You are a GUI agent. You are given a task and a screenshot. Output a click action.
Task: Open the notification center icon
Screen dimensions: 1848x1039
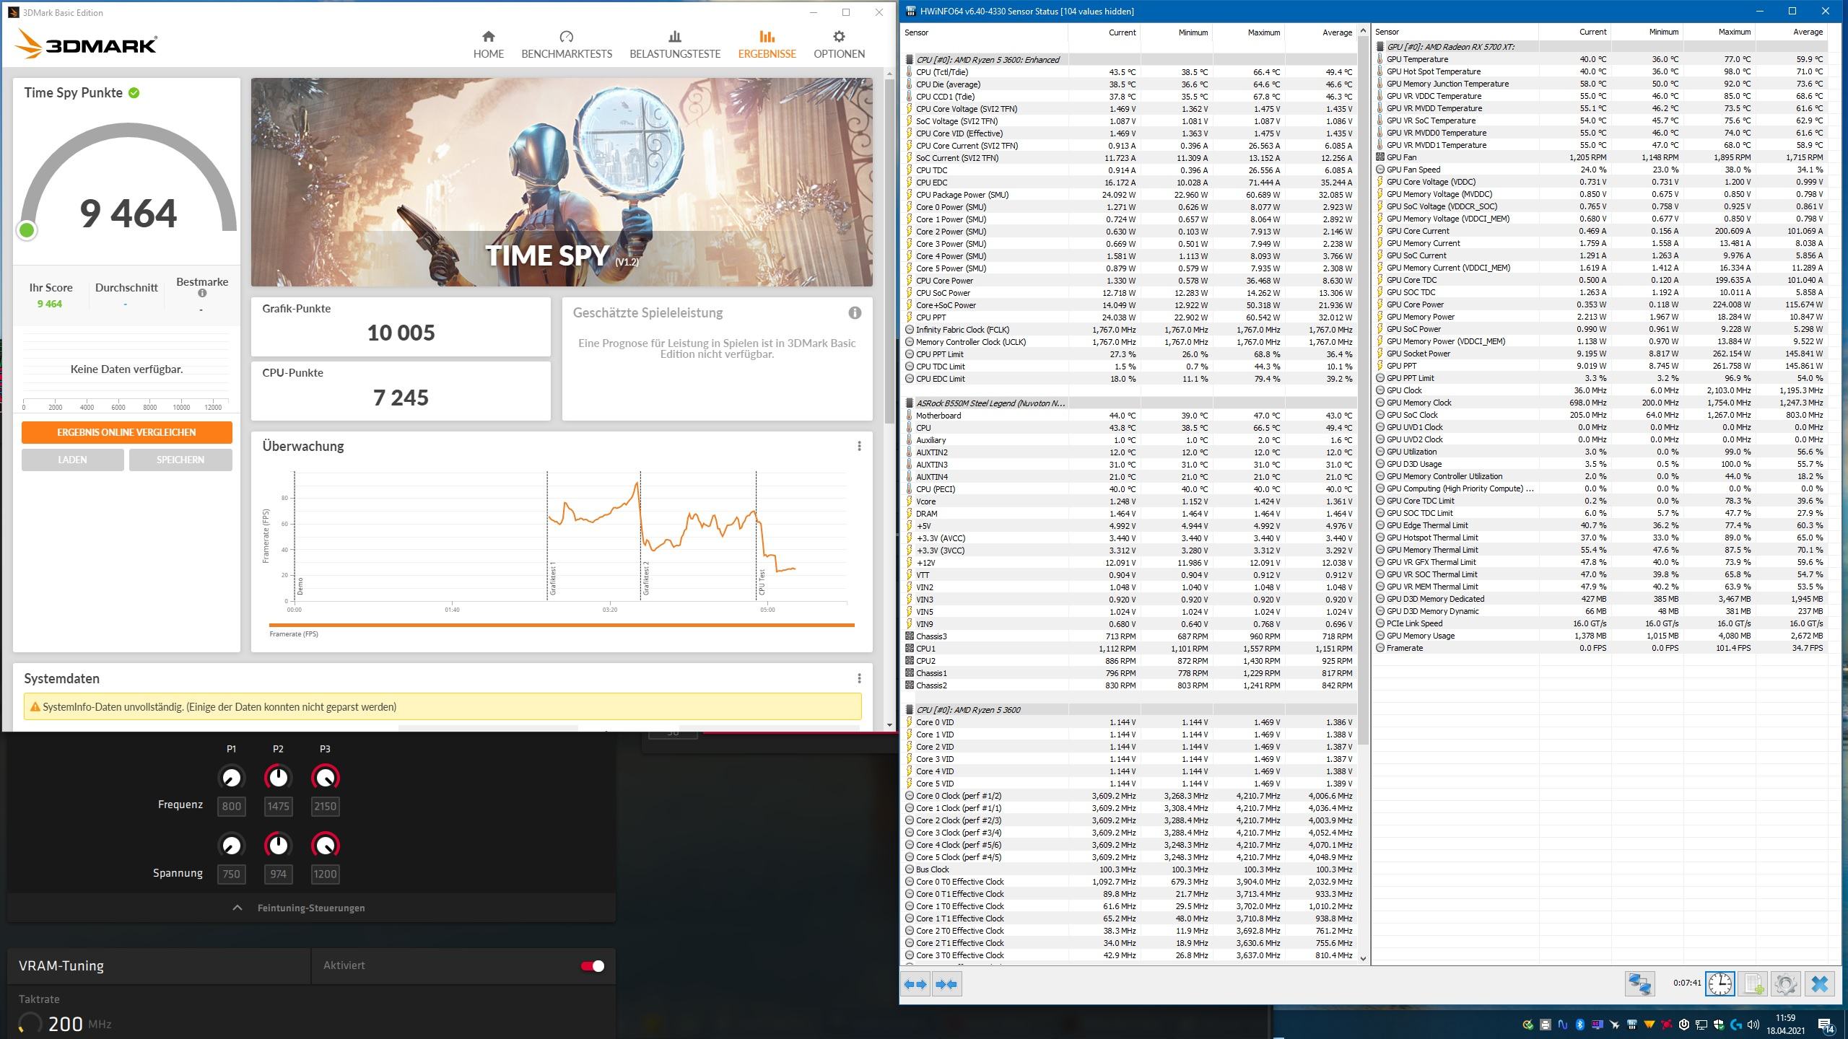point(1827,1026)
